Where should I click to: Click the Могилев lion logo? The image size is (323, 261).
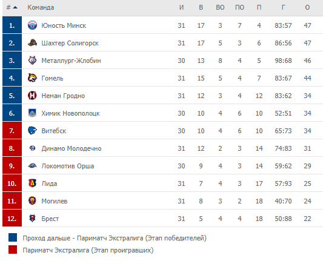point(32,200)
